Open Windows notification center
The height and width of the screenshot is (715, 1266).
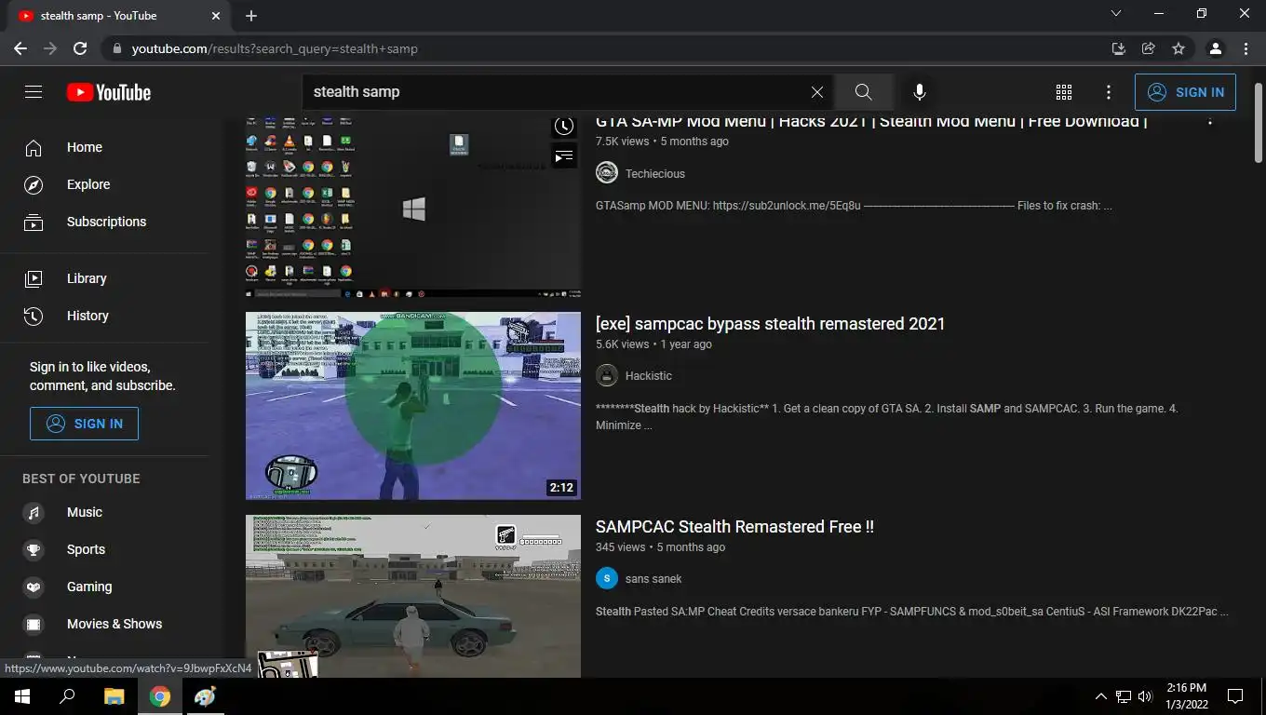point(1235,696)
